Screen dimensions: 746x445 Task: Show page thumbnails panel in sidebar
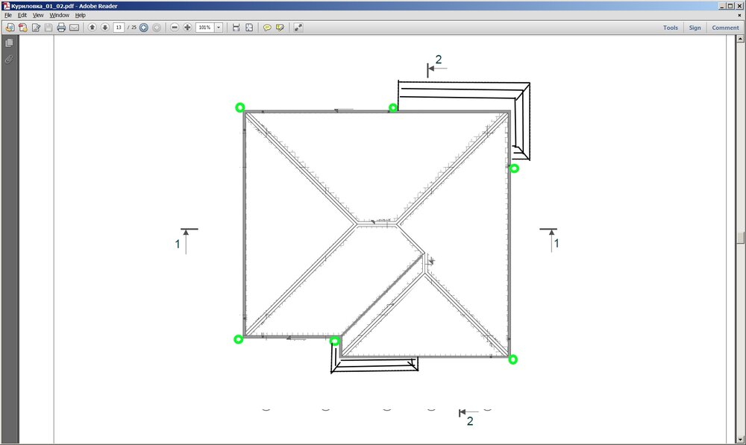(x=9, y=42)
